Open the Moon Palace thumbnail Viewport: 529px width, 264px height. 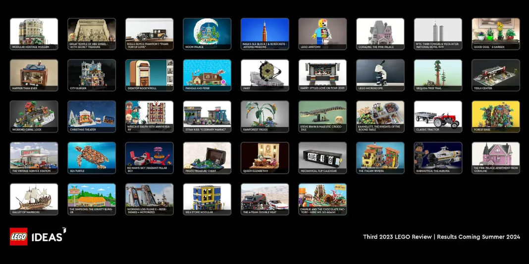[x=207, y=34]
